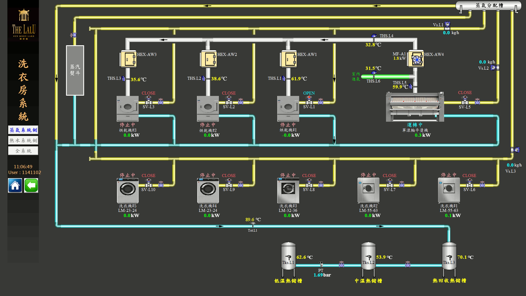
Task: Click the PT pressure transmitter sensor
Action: (x=321, y=265)
